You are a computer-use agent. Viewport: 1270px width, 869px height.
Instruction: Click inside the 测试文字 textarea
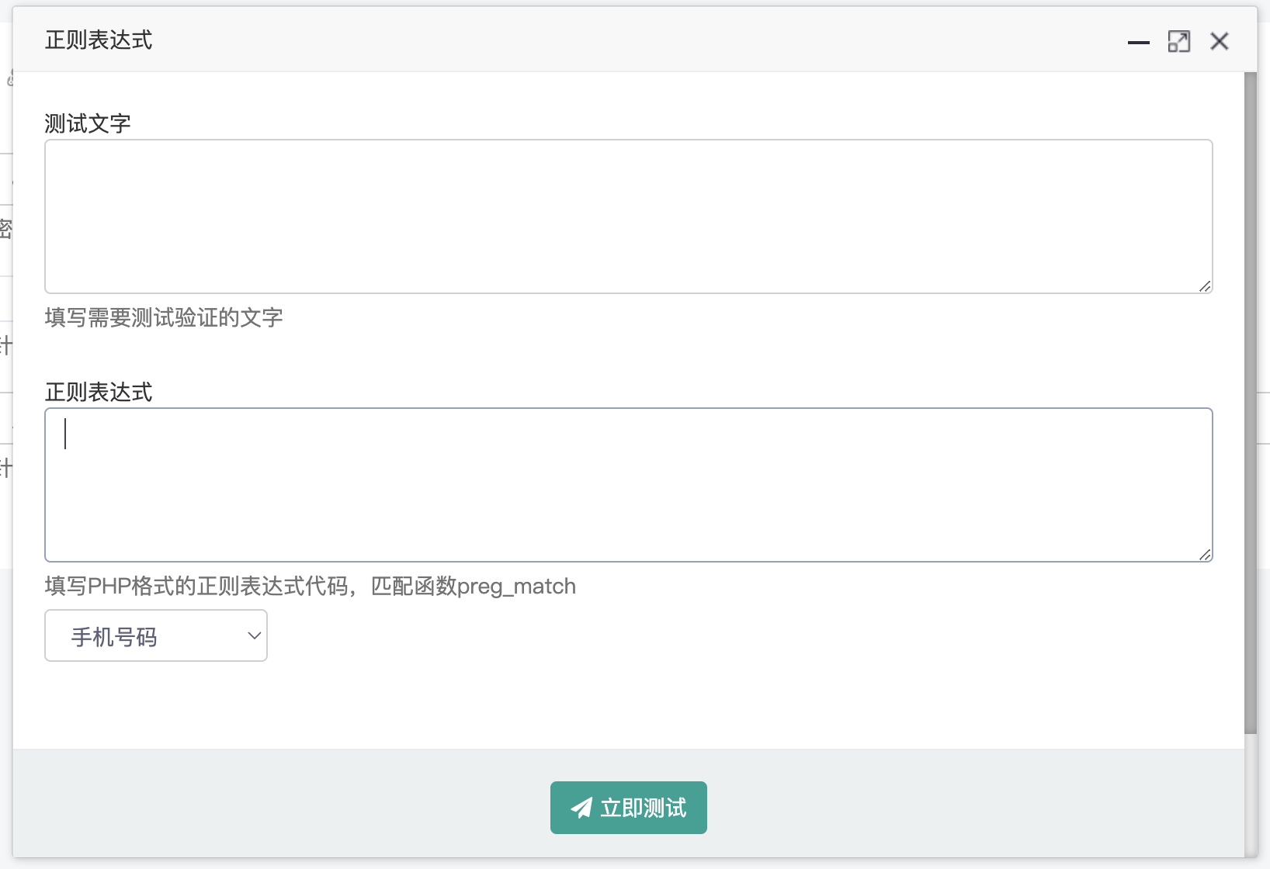click(x=629, y=216)
